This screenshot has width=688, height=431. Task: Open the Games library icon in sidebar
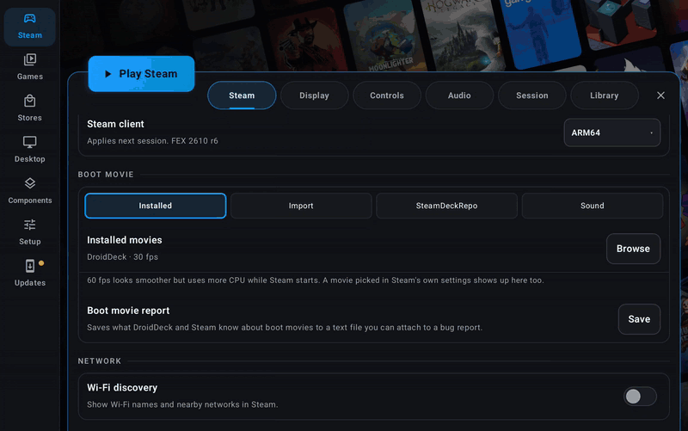click(x=30, y=59)
